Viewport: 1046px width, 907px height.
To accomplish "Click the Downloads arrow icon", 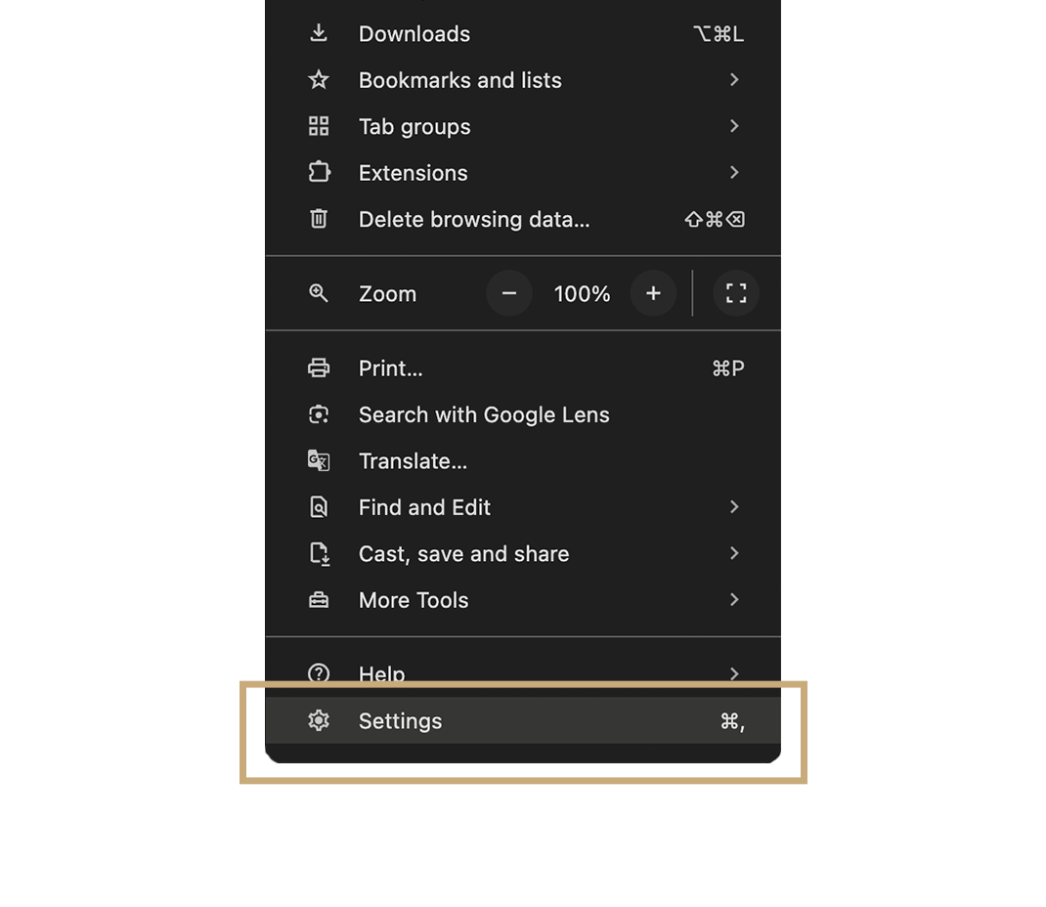I will tap(319, 33).
